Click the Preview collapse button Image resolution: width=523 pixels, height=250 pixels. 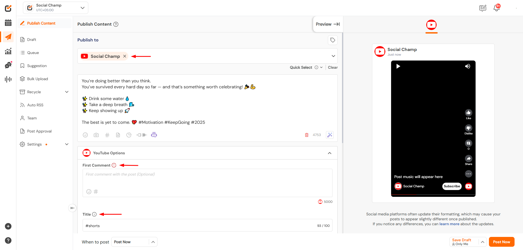click(328, 24)
